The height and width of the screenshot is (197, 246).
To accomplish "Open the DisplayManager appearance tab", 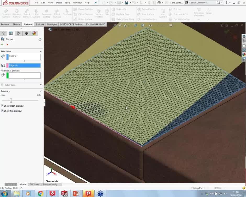I will [33, 33].
